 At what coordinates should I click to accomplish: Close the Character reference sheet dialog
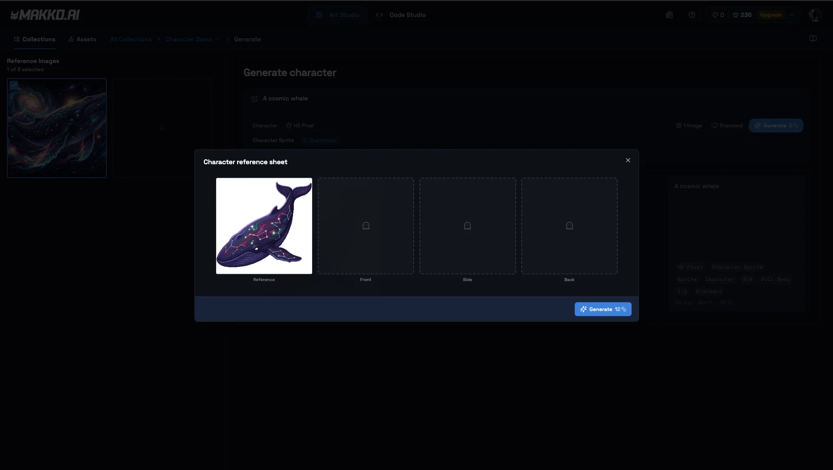coord(628,160)
